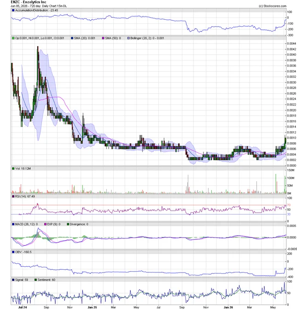297x313 pixels.
Task: Click the blue Signal legend swatch
Action: pos(13,280)
